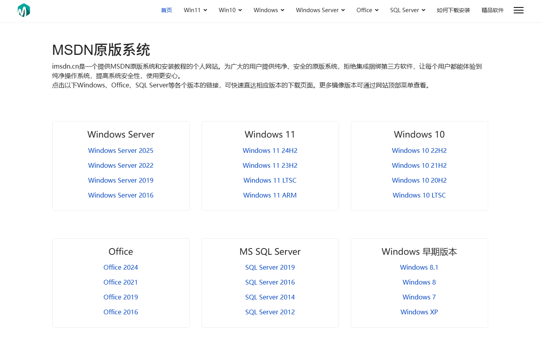This screenshot has height=339, width=542.
Task: Click the Windows 7 link
Action: tap(419, 297)
